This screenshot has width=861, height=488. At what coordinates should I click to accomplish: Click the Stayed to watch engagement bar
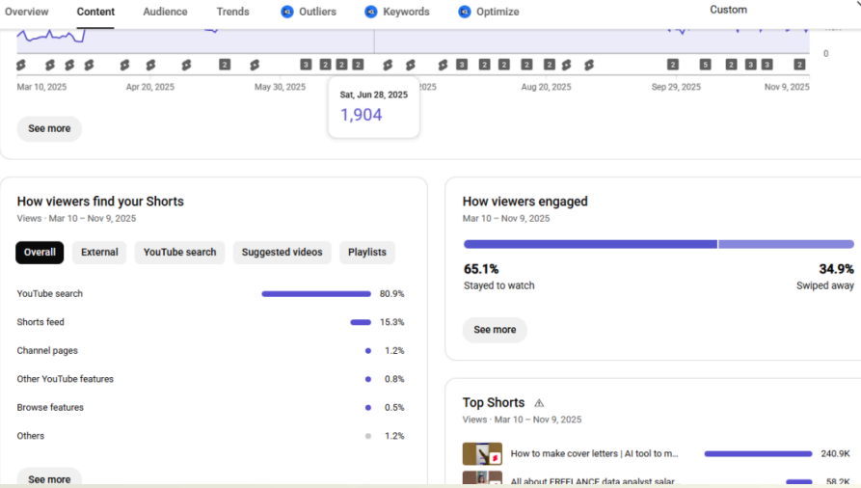pos(590,245)
